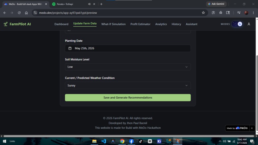Expand the Weather Condition dropdown showing Sunny

click(128, 85)
